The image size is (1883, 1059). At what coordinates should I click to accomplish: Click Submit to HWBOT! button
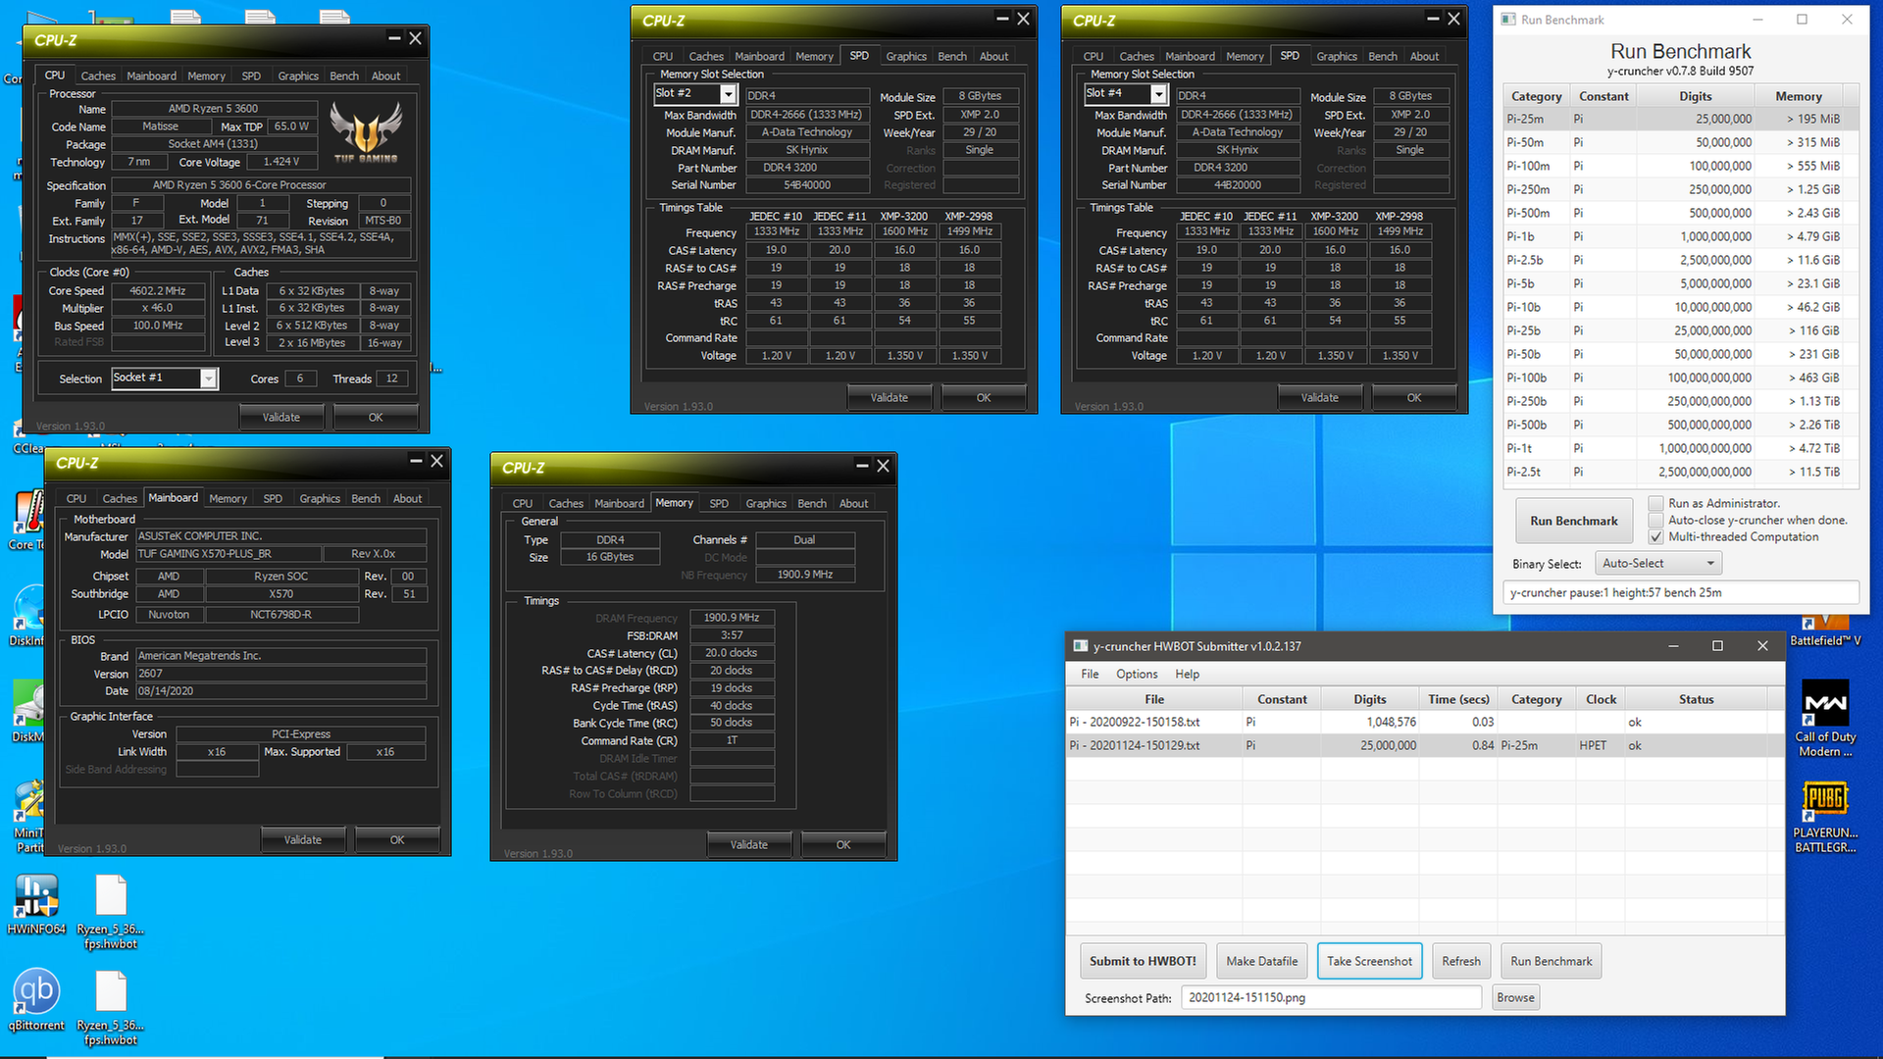(1143, 961)
